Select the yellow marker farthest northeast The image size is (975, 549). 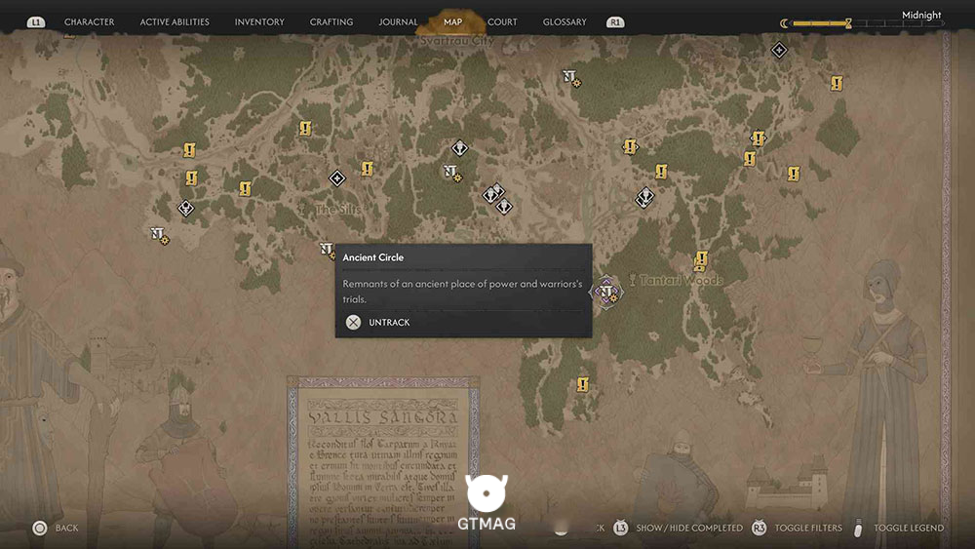837,83
